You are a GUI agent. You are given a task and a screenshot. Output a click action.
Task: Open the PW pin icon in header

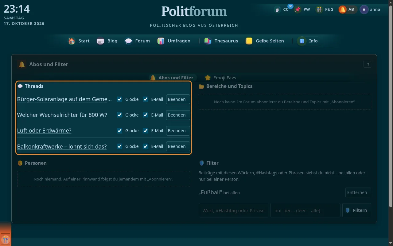pyautogui.click(x=298, y=10)
